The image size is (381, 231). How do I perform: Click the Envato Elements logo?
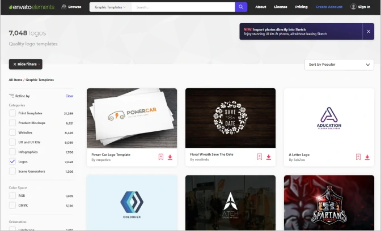click(x=32, y=7)
